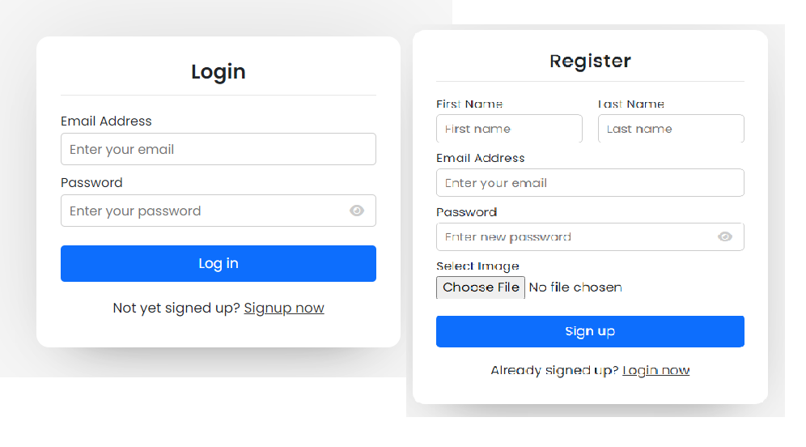Click the 'No file chosen' text
Screen dimensions: 806x447
pos(575,287)
